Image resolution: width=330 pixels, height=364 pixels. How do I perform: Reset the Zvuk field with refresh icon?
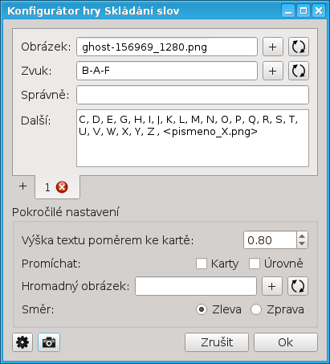point(299,71)
